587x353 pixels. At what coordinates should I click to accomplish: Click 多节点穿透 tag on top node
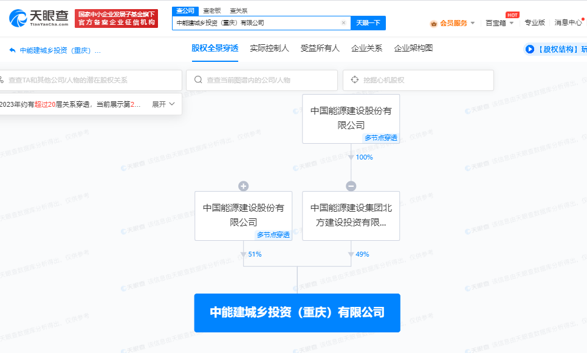tap(381, 138)
